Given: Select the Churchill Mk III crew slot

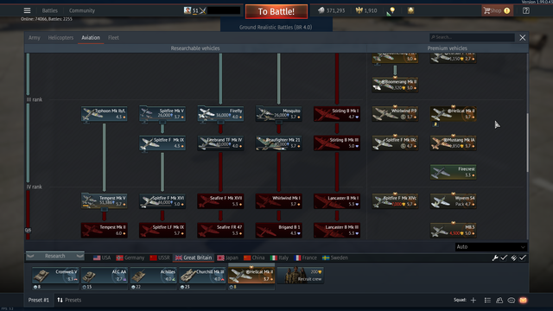Looking at the screenshot, I should [x=202, y=276].
